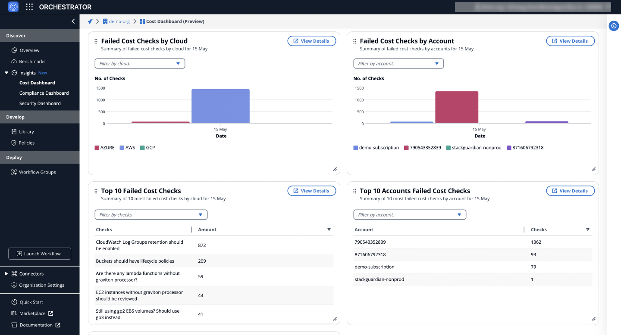
Task: Click the AZURE color swatch in the legend
Action: point(97,147)
